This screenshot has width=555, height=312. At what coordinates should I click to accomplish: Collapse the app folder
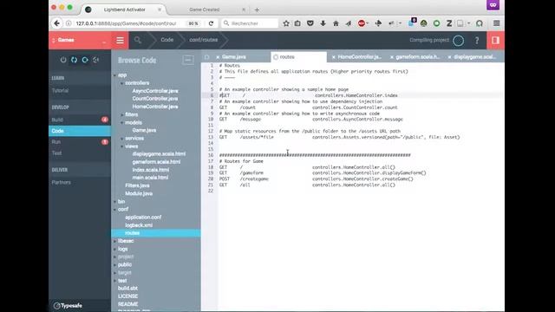tap(114, 75)
